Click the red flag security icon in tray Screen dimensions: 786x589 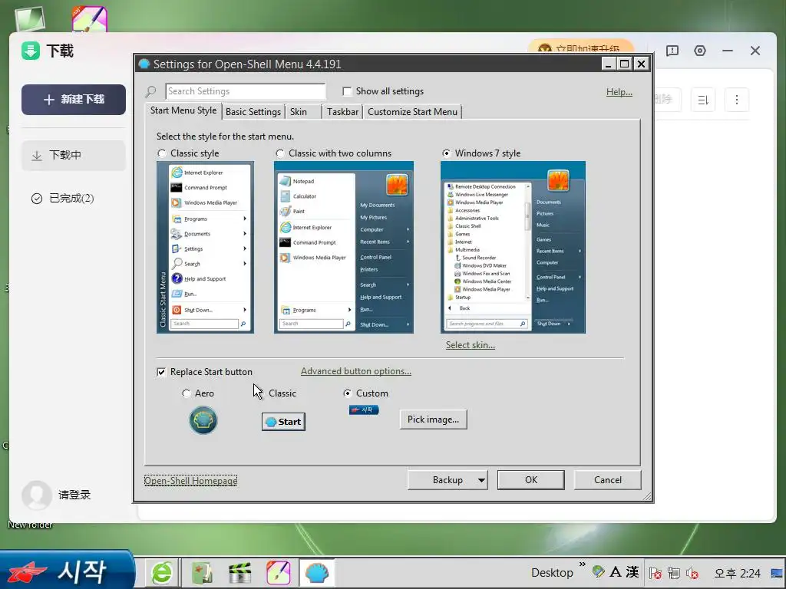tap(655, 573)
